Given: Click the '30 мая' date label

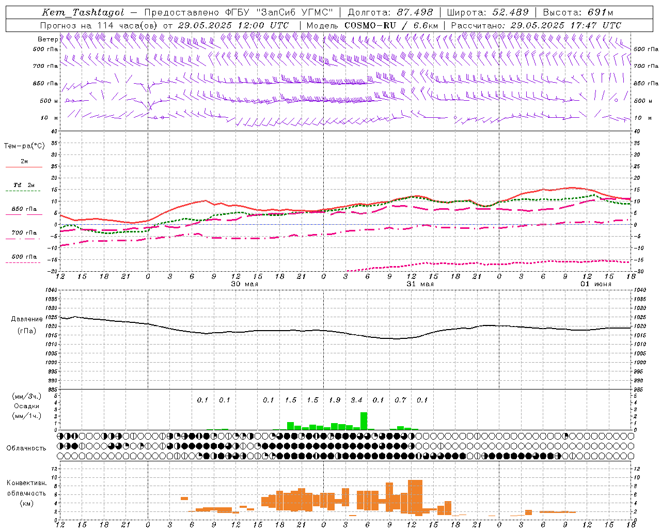Looking at the screenshot, I should click(x=244, y=284).
